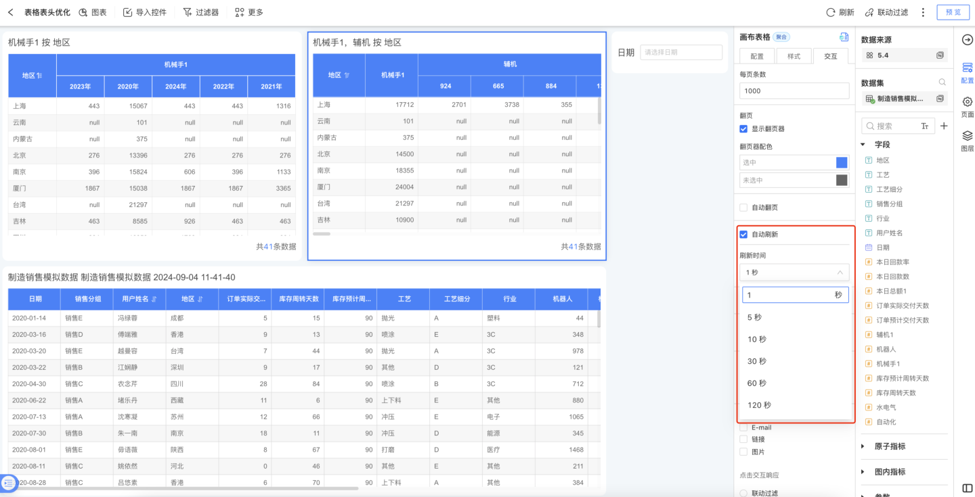This screenshot has height=497, width=975.
Task: Toggle the 显示翻页器 checkbox
Action: pyautogui.click(x=743, y=128)
